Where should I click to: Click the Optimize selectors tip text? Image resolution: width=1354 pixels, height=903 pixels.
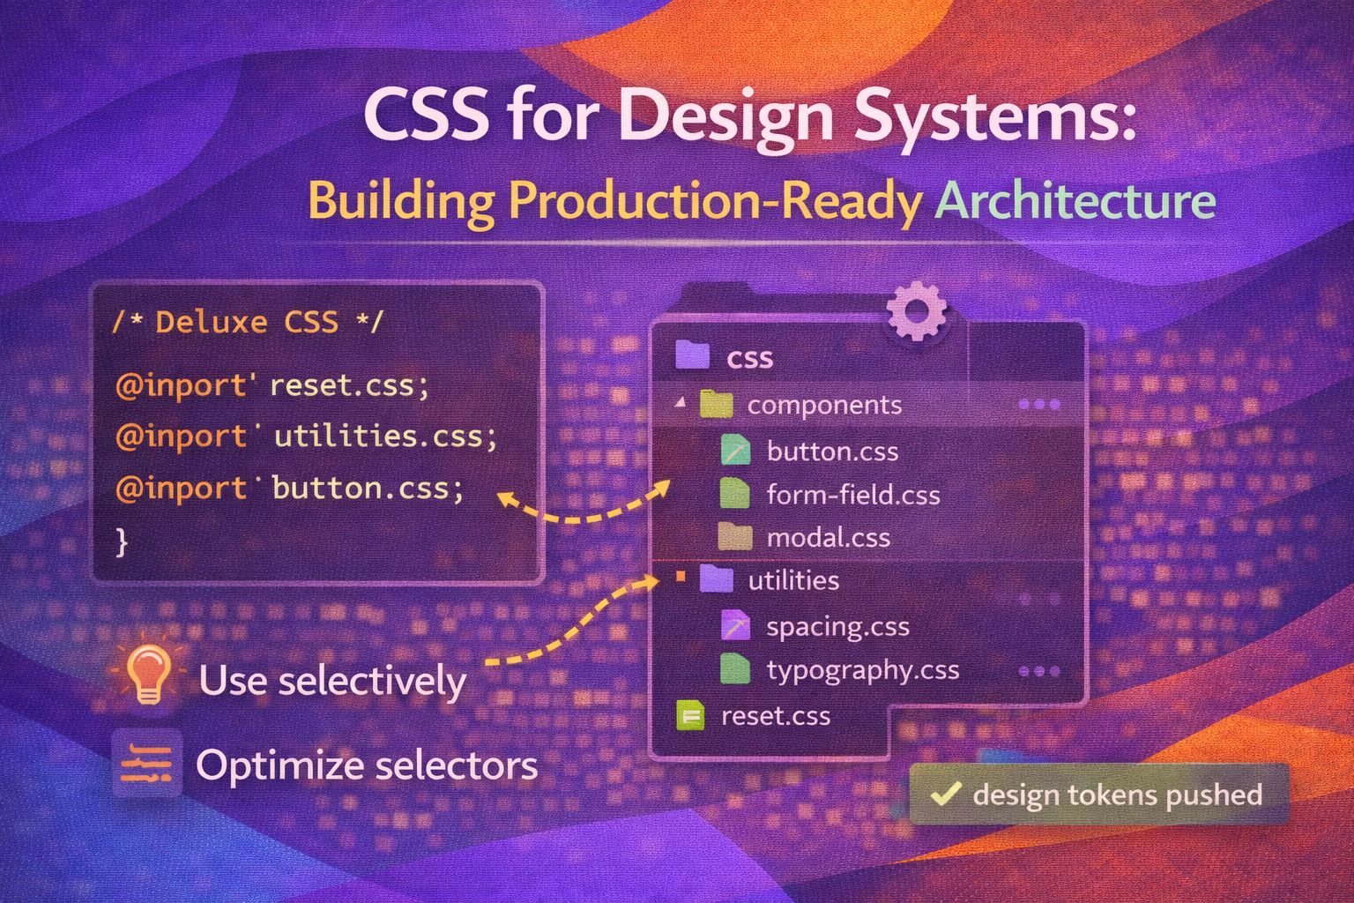point(367,765)
